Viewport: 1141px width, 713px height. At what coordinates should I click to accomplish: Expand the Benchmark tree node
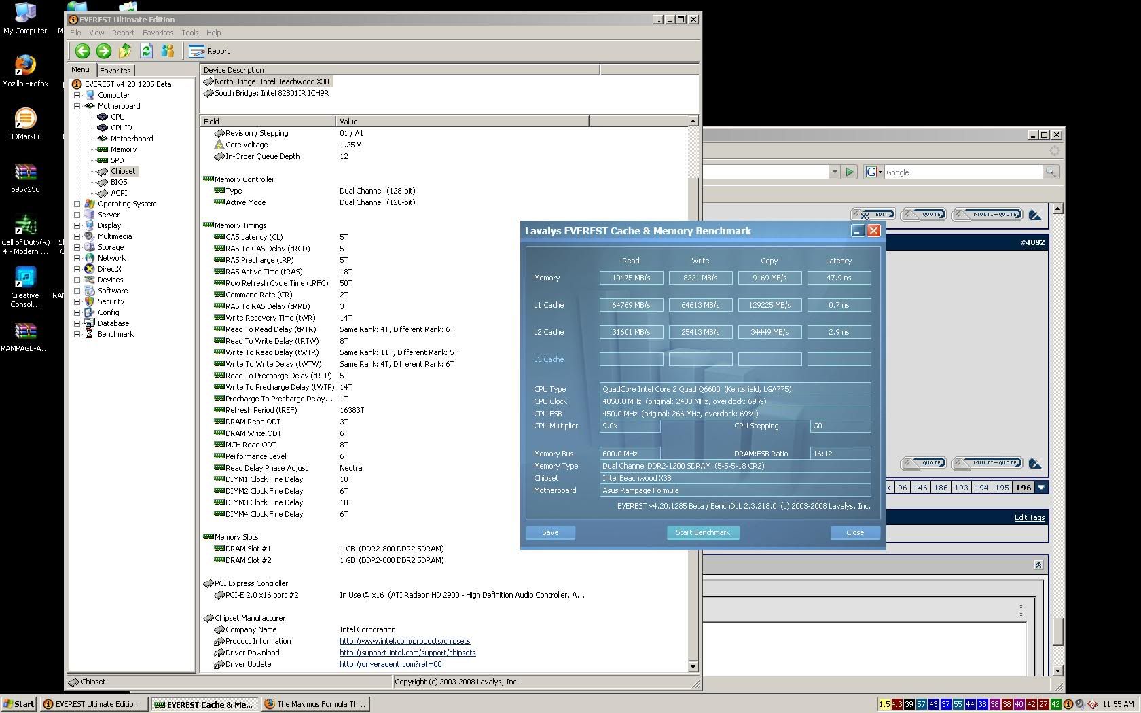(77, 334)
